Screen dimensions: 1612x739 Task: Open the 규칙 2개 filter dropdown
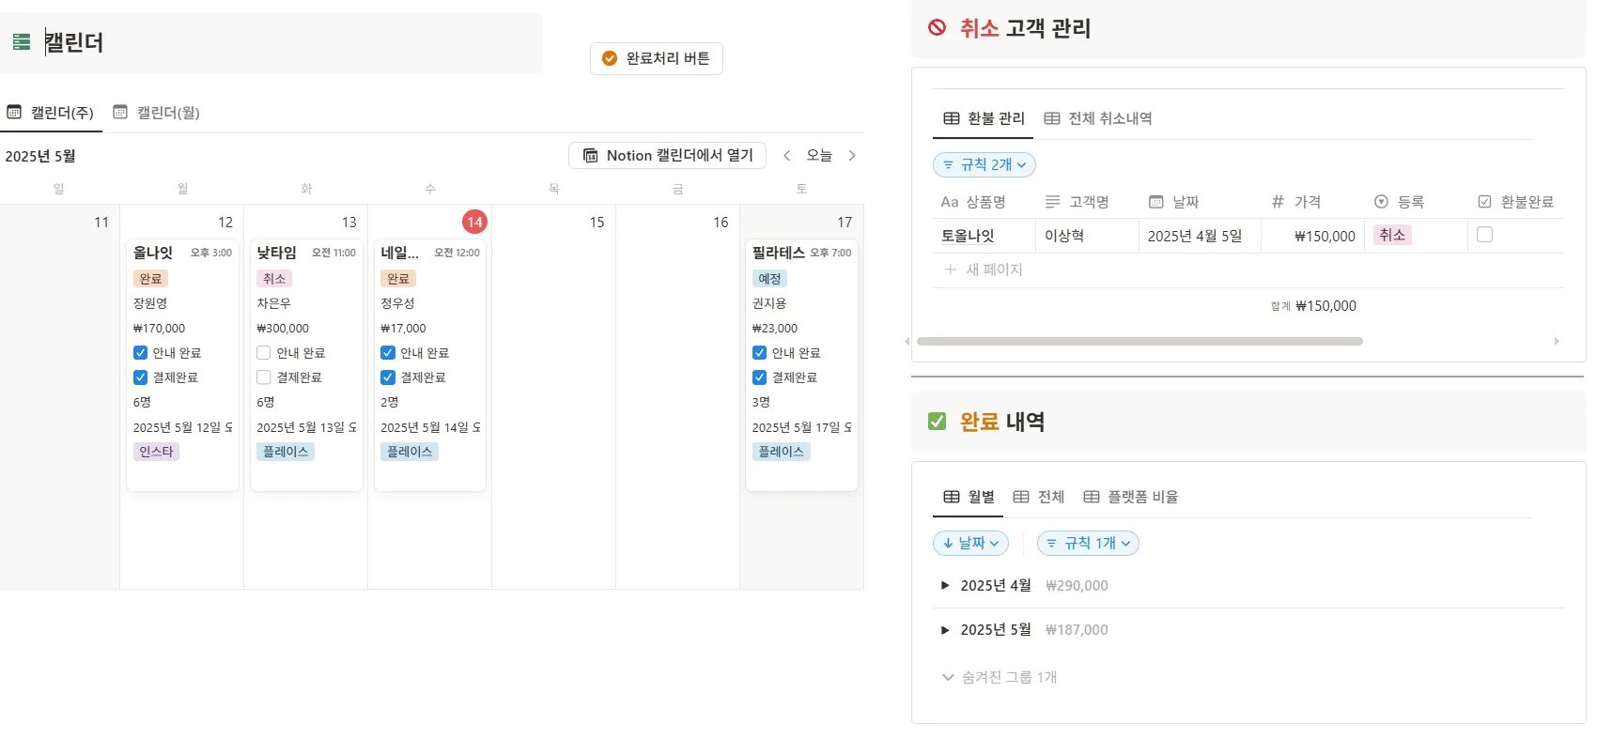click(984, 165)
